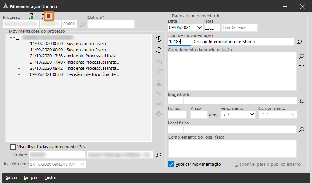Open search for Complemento da movimentação
This screenshot has width=312, height=185.
302,56
